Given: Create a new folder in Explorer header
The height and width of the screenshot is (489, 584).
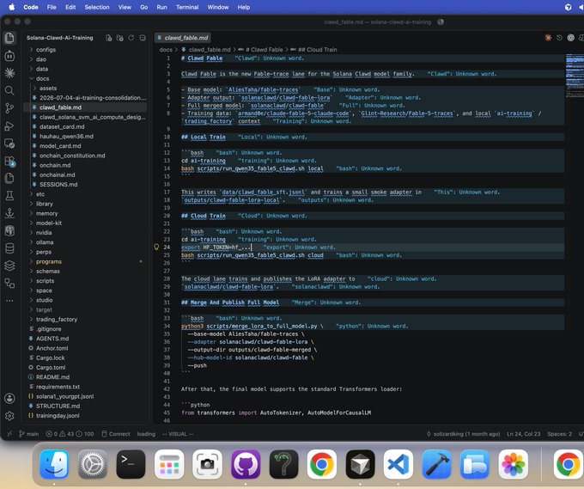Looking at the screenshot, I should point(120,38).
